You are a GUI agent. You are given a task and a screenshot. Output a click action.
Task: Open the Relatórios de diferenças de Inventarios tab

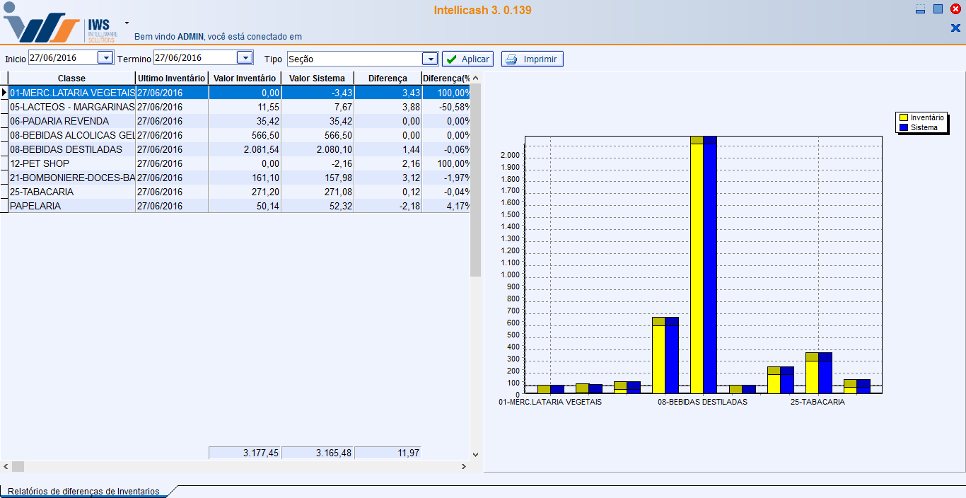(x=83, y=491)
